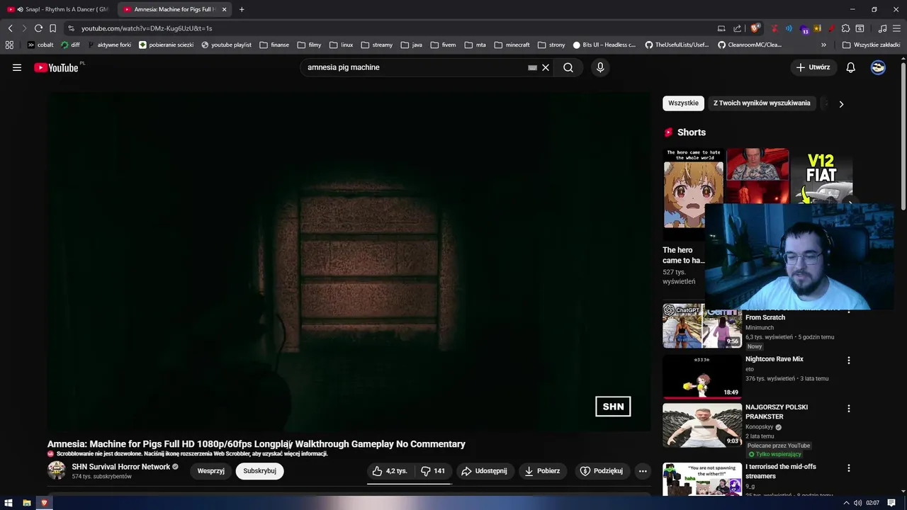The image size is (907, 510).
Task: Open the Wszystkie zakładki folder
Action: [x=871, y=45]
